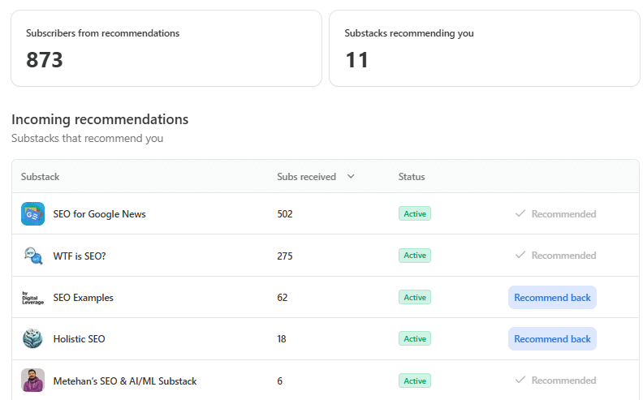
Task: Open the SEO Examples Digital Leverage logo
Action: 32,298
